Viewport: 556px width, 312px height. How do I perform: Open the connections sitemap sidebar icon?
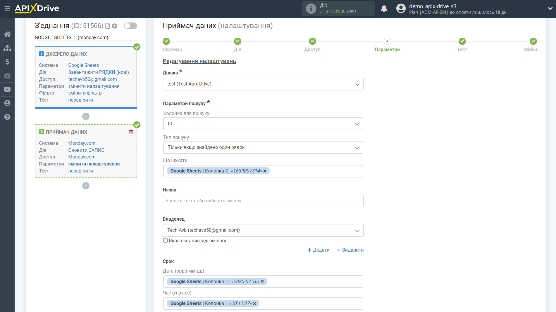click(x=7, y=48)
